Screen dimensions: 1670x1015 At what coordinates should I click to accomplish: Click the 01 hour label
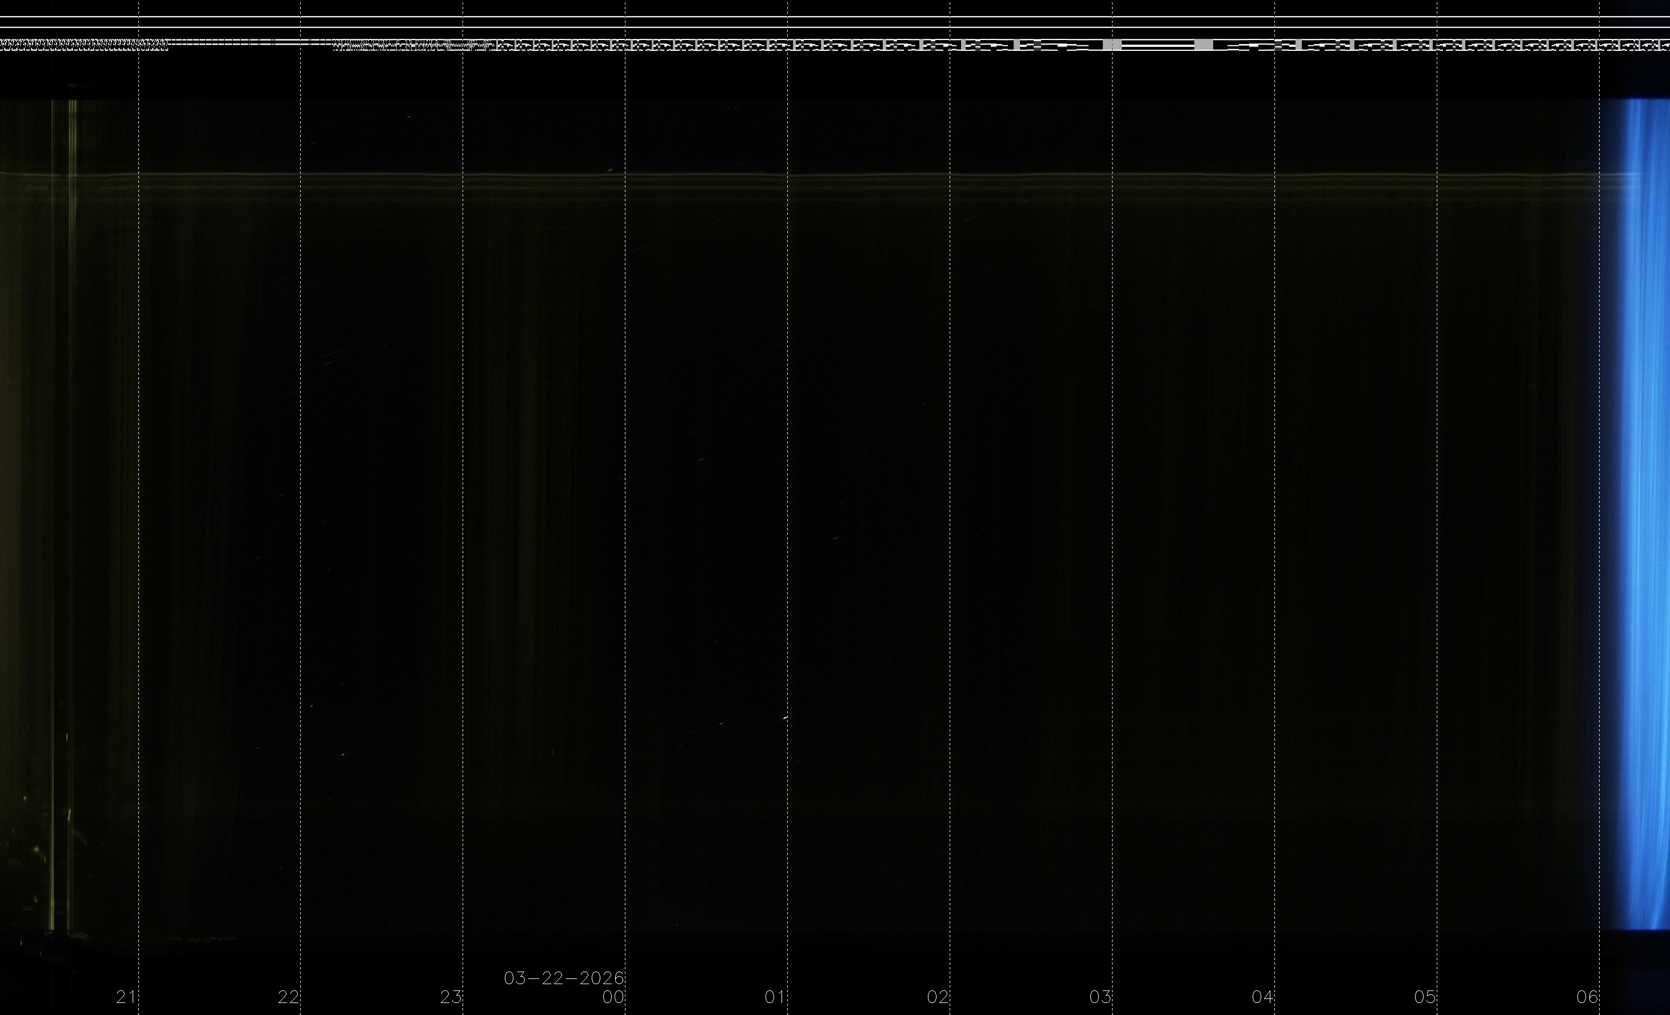click(x=775, y=997)
